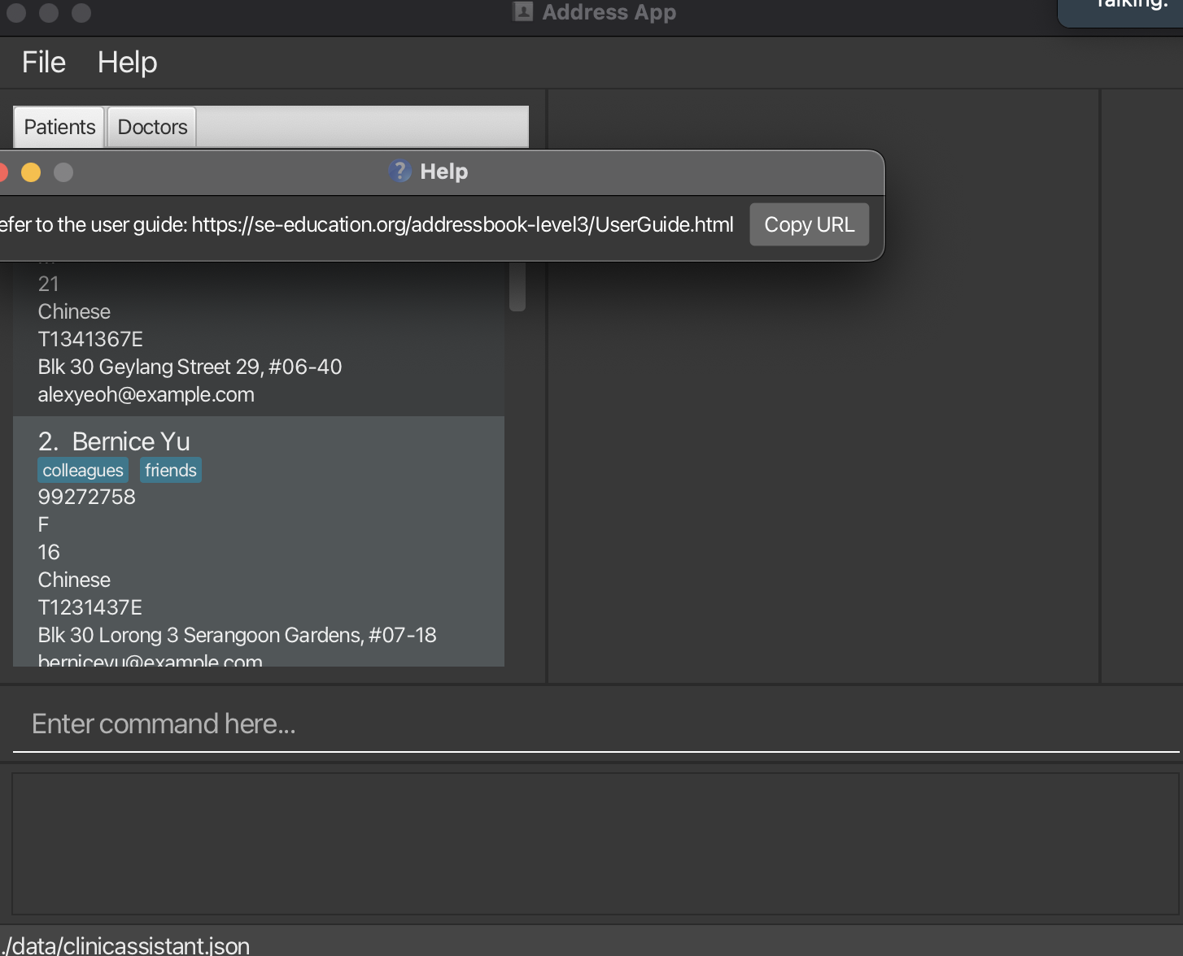Screen dimensions: 1183x956
Task: Click the question mark icon in Help title
Action: [399, 172]
